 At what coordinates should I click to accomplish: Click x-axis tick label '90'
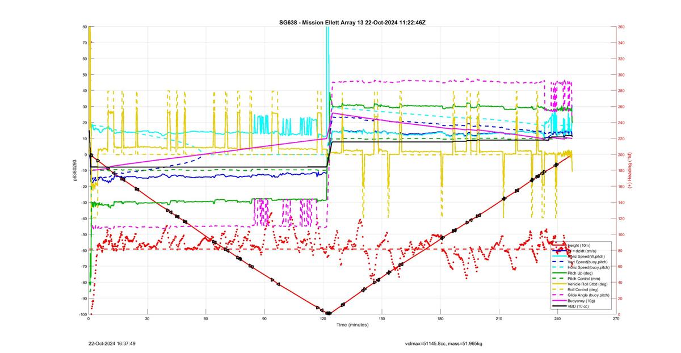[x=264, y=318]
